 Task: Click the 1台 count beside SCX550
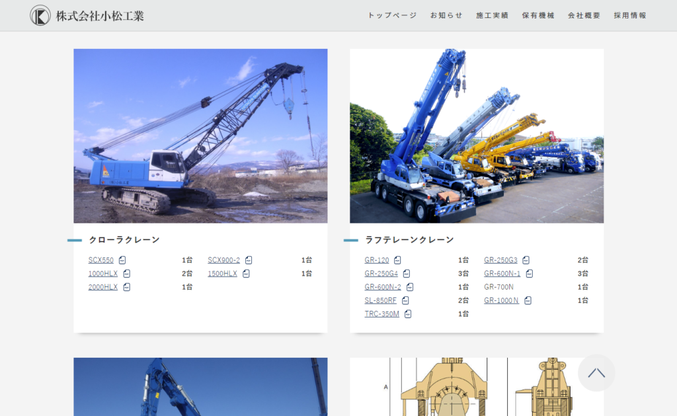pos(187,260)
